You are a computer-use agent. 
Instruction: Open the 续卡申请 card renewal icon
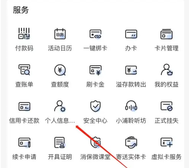24,142
